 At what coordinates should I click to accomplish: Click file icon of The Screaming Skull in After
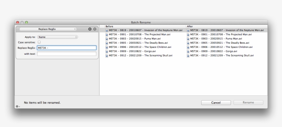188,56
